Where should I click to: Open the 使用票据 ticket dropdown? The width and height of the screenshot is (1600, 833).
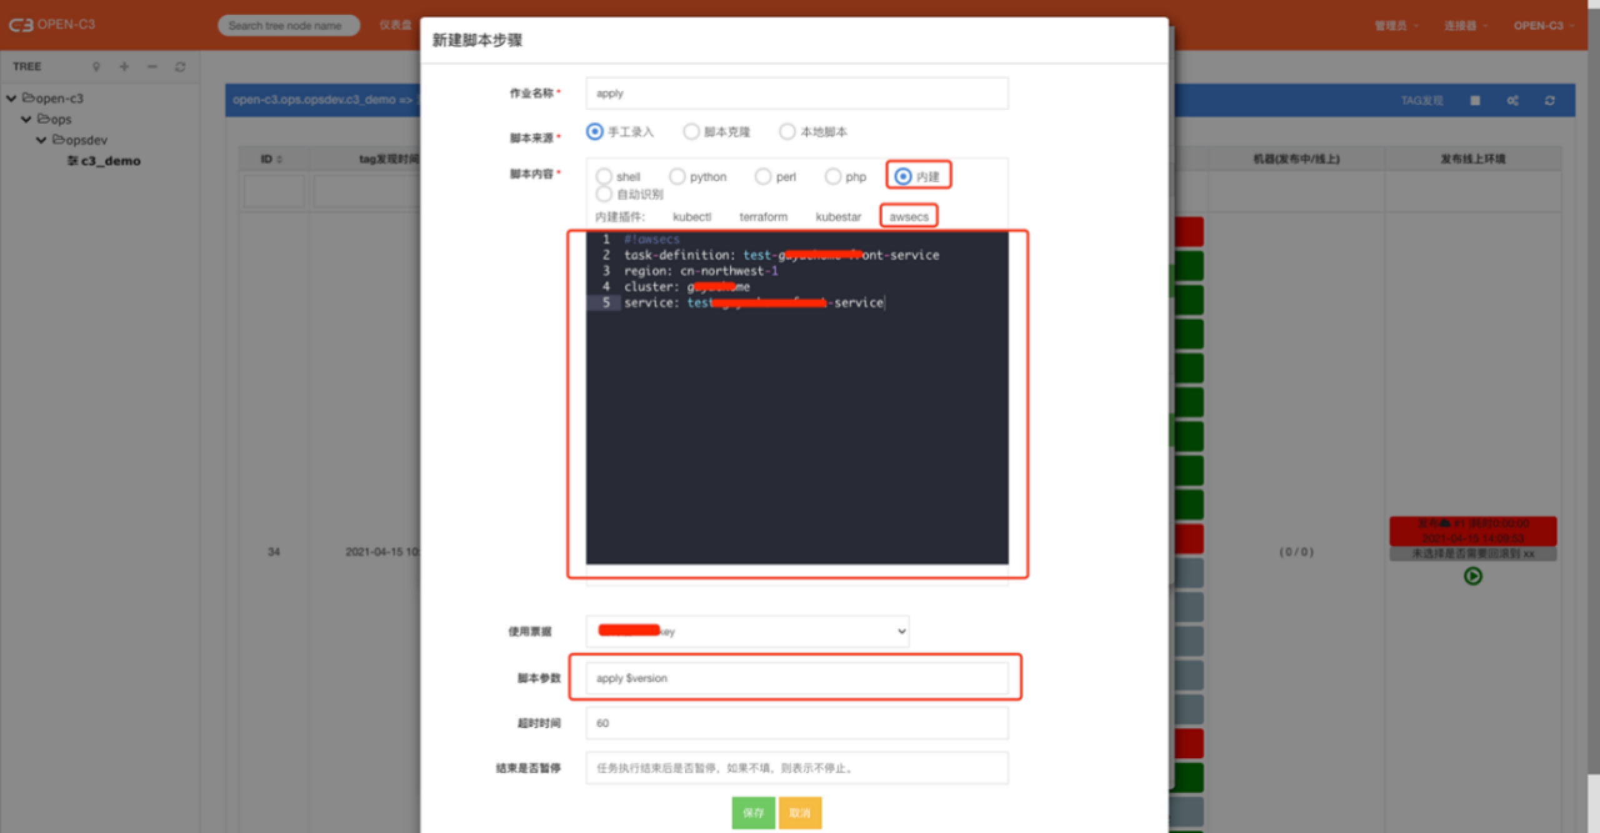pyautogui.click(x=747, y=631)
